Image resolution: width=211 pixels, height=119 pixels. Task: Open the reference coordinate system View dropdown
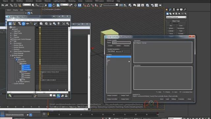click(x=64, y=5)
